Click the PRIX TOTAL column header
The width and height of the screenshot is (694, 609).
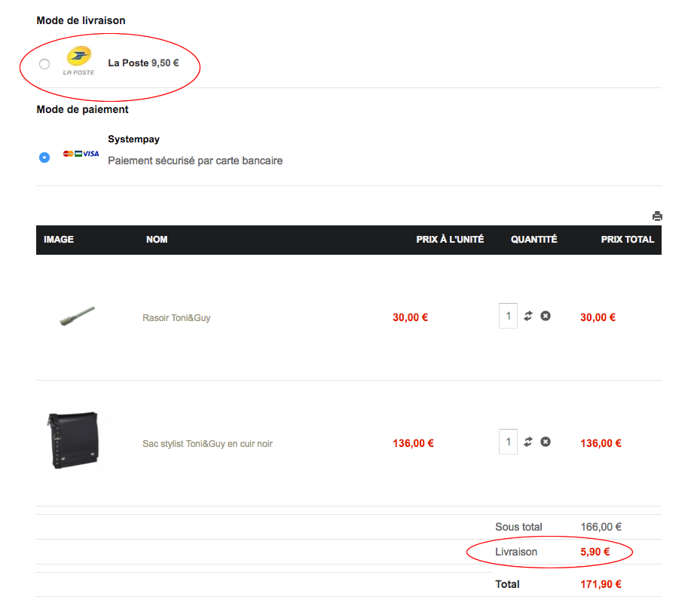click(627, 240)
